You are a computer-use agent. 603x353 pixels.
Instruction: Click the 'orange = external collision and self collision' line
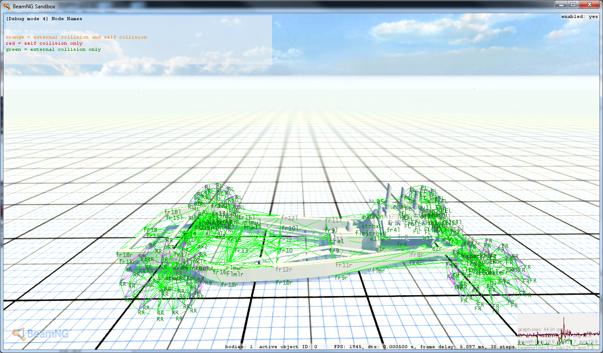[x=76, y=37]
